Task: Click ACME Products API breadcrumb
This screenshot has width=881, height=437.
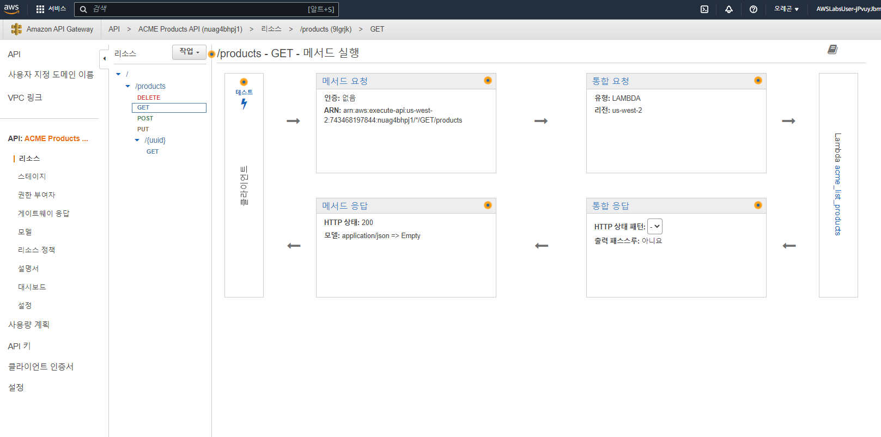Action: 190,29
